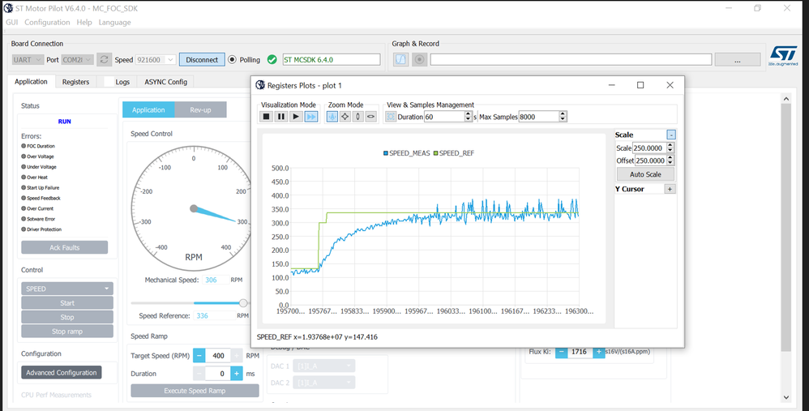Toggle SPEED_REF series in plot legend

pos(454,153)
